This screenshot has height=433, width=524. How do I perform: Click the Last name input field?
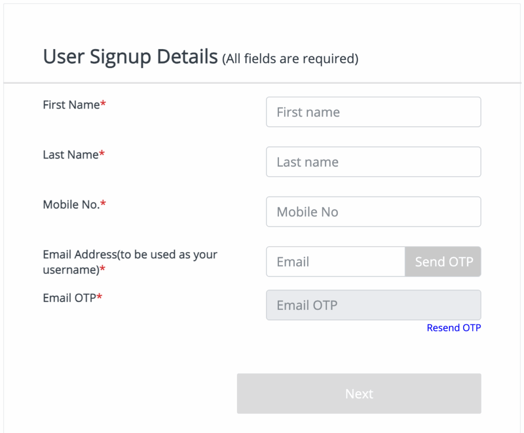(x=373, y=162)
